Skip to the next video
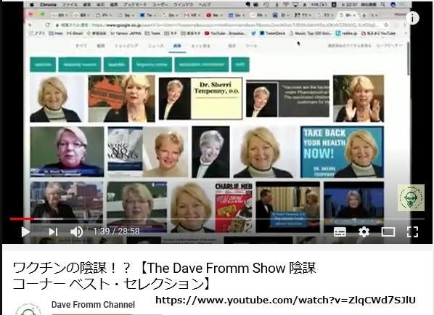 (x=53, y=232)
